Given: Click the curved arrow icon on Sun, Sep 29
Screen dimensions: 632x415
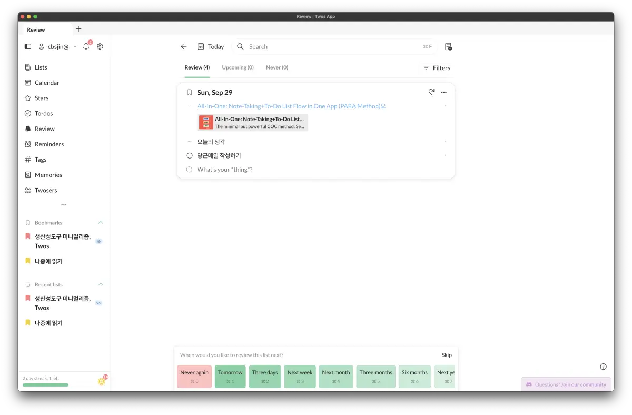Looking at the screenshot, I should click(431, 92).
